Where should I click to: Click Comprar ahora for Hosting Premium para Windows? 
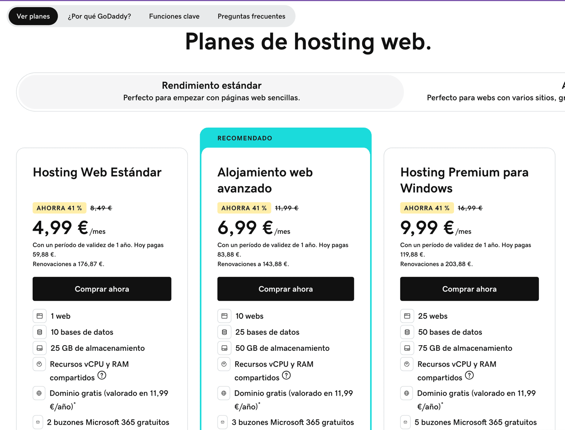point(469,289)
